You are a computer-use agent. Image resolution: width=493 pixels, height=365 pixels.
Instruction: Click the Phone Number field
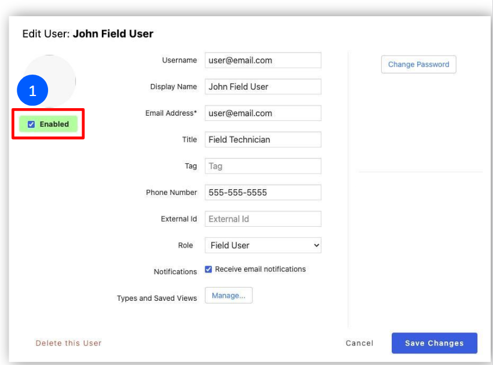(263, 193)
